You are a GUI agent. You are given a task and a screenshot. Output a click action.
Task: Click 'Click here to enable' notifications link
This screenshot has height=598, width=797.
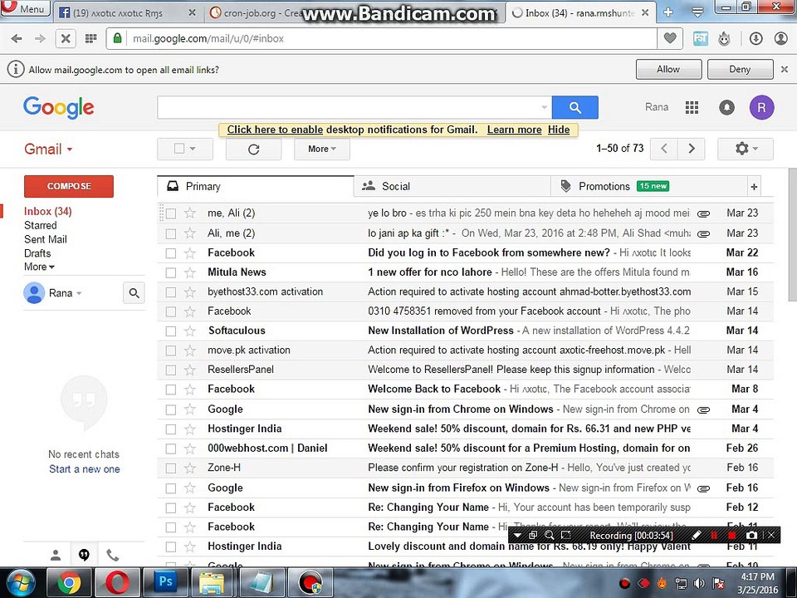[275, 130]
